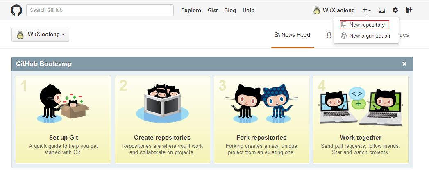The height and width of the screenshot is (172, 429).
Task: Open the Blog link
Action: [230, 10]
